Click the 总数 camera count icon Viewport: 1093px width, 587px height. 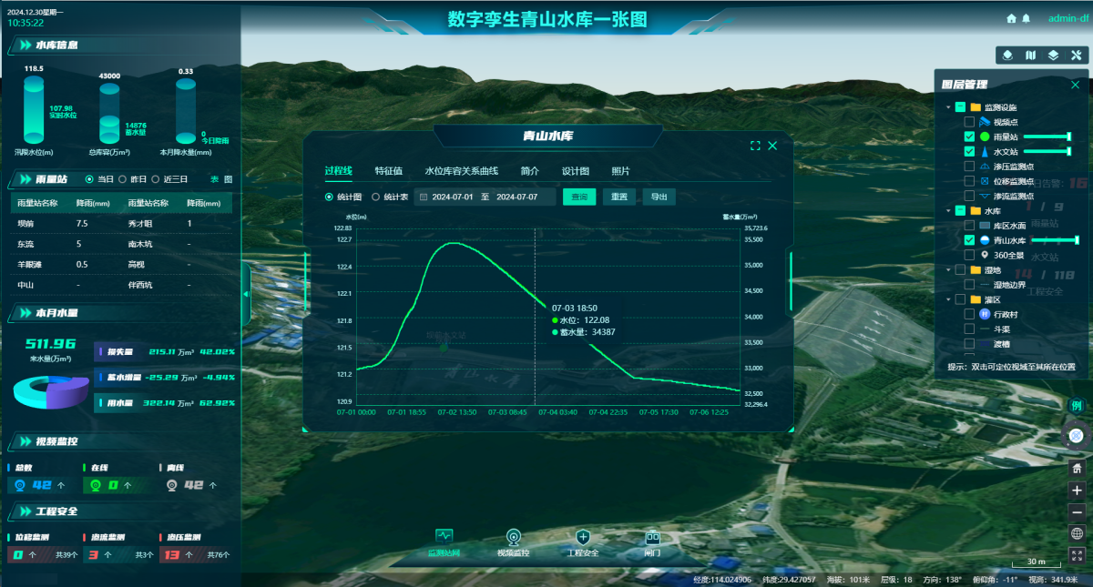[18, 485]
